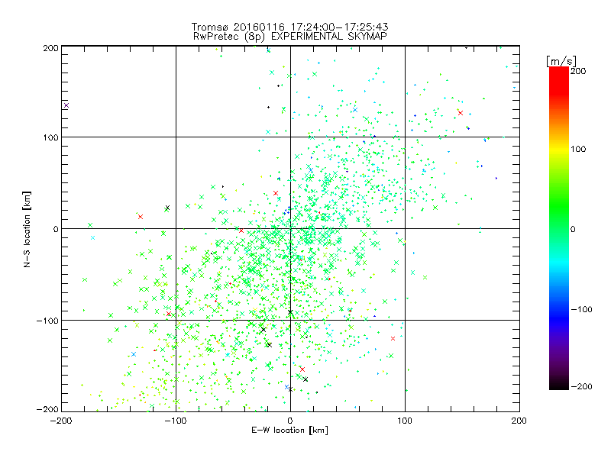Click the 'N-S location [km]' axis label

27,229
